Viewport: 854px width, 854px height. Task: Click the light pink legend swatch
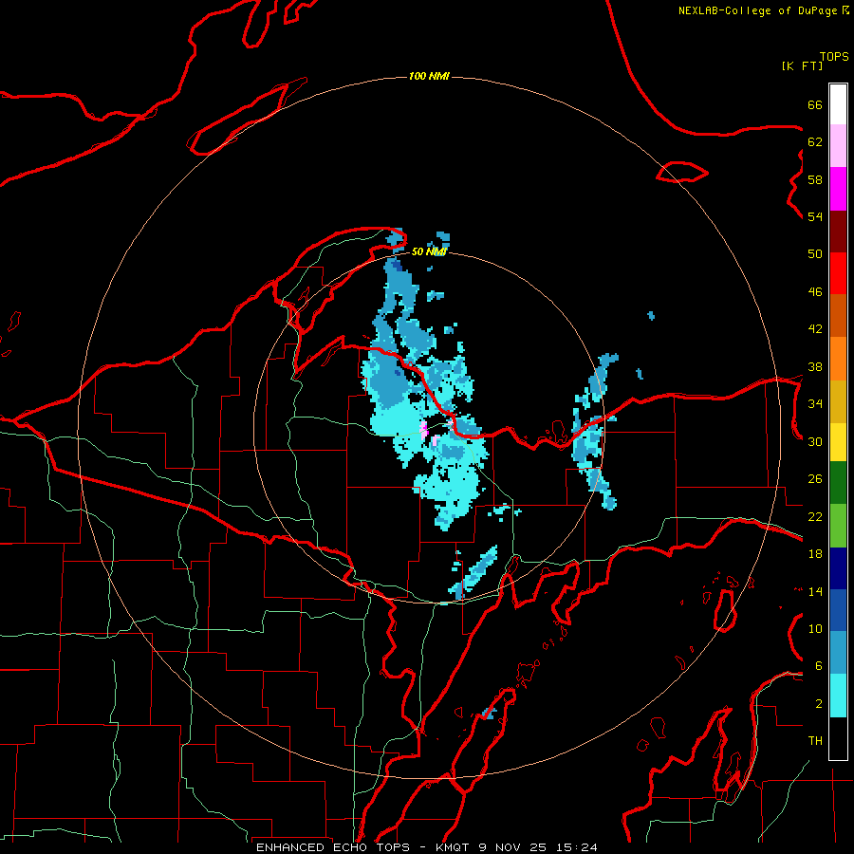tap(838, 146)
